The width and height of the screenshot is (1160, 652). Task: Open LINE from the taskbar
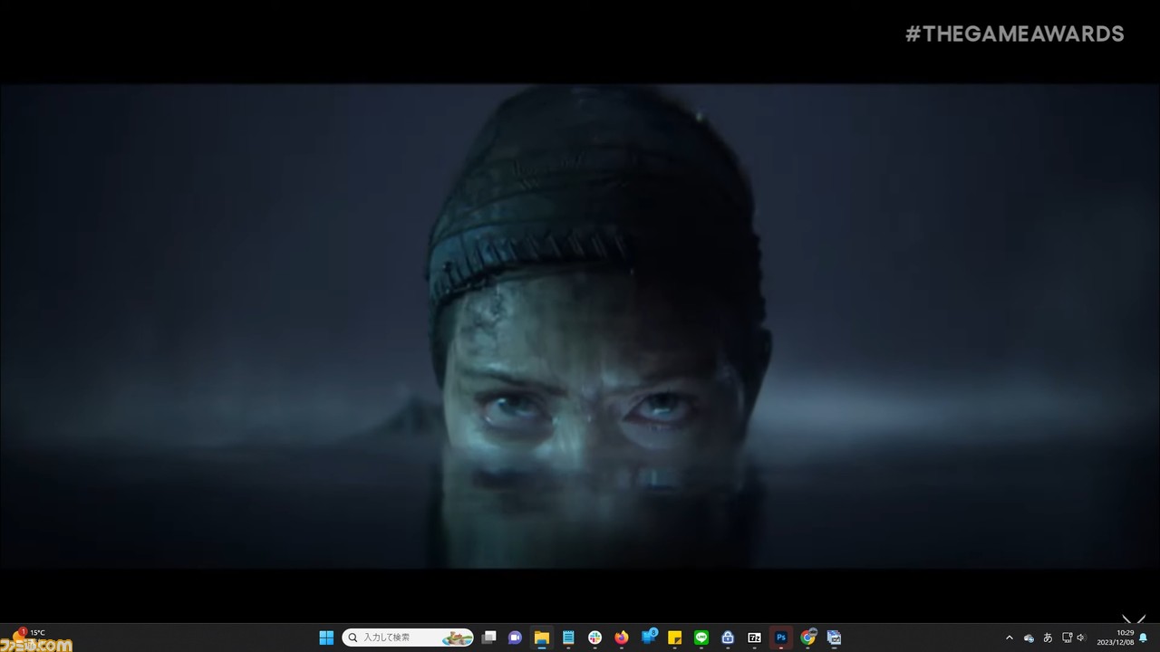[x=701, y=638]
